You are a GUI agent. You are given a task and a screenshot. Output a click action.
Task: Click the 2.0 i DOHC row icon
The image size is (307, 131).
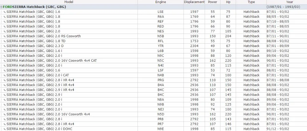click(x=5, y=129)
